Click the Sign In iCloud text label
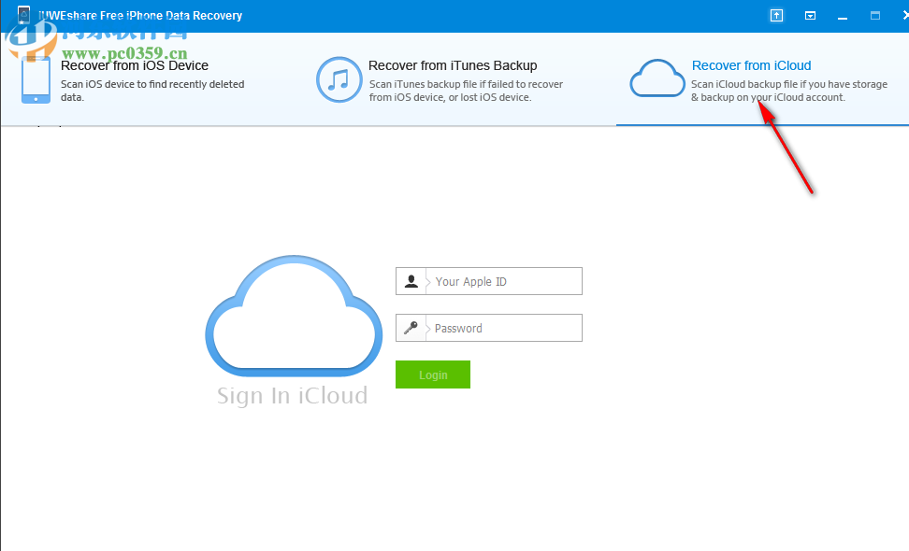 tap(294, 395)
